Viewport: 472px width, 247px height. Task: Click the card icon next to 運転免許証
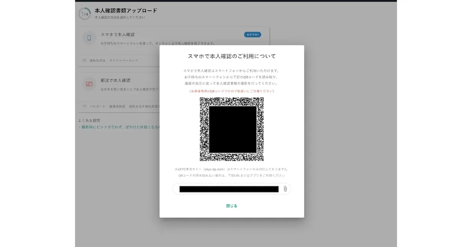(84, 61)
